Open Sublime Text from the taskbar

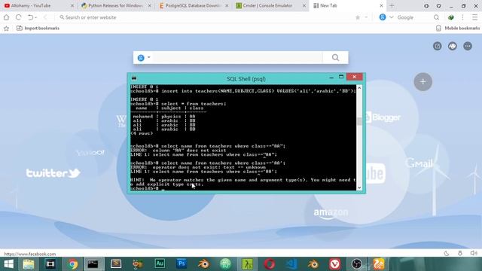(116, 264)
